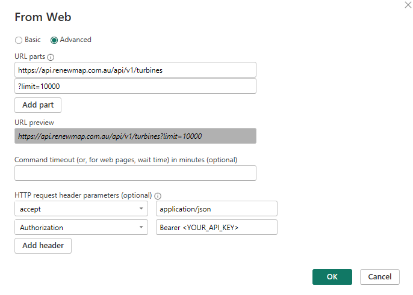Click the URL parts info icon
413x295 pixels.
click(51, 57)
